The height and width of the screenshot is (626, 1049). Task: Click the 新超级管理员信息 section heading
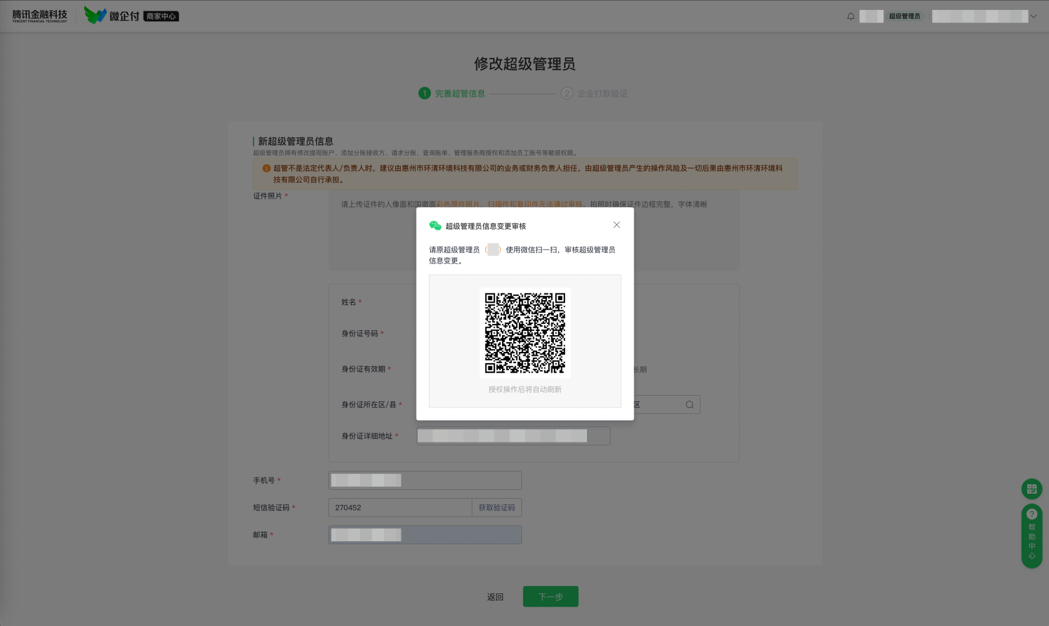coord(296,141)
